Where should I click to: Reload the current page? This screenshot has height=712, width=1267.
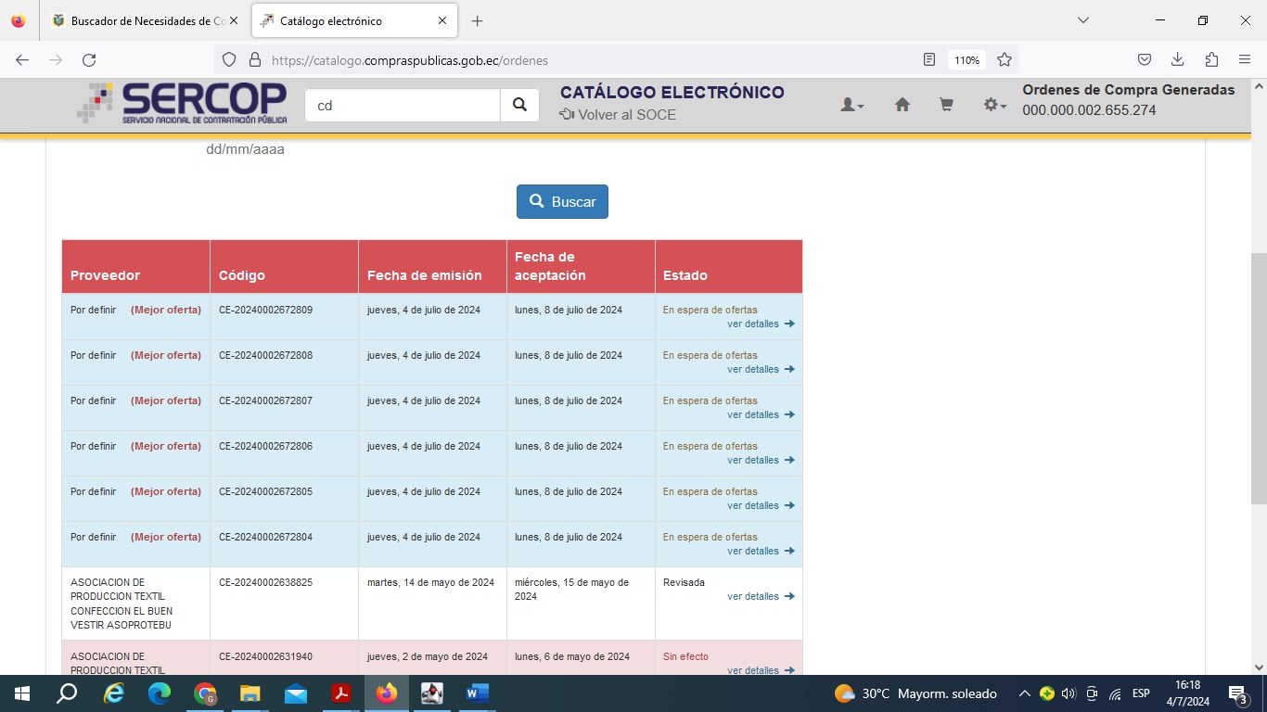click(89, 60)
